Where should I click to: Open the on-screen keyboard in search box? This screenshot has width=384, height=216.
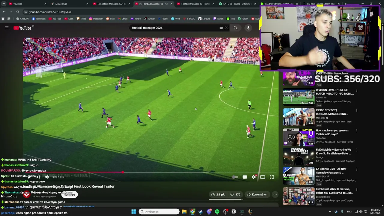pyautogui.click(x=221, y=28)
